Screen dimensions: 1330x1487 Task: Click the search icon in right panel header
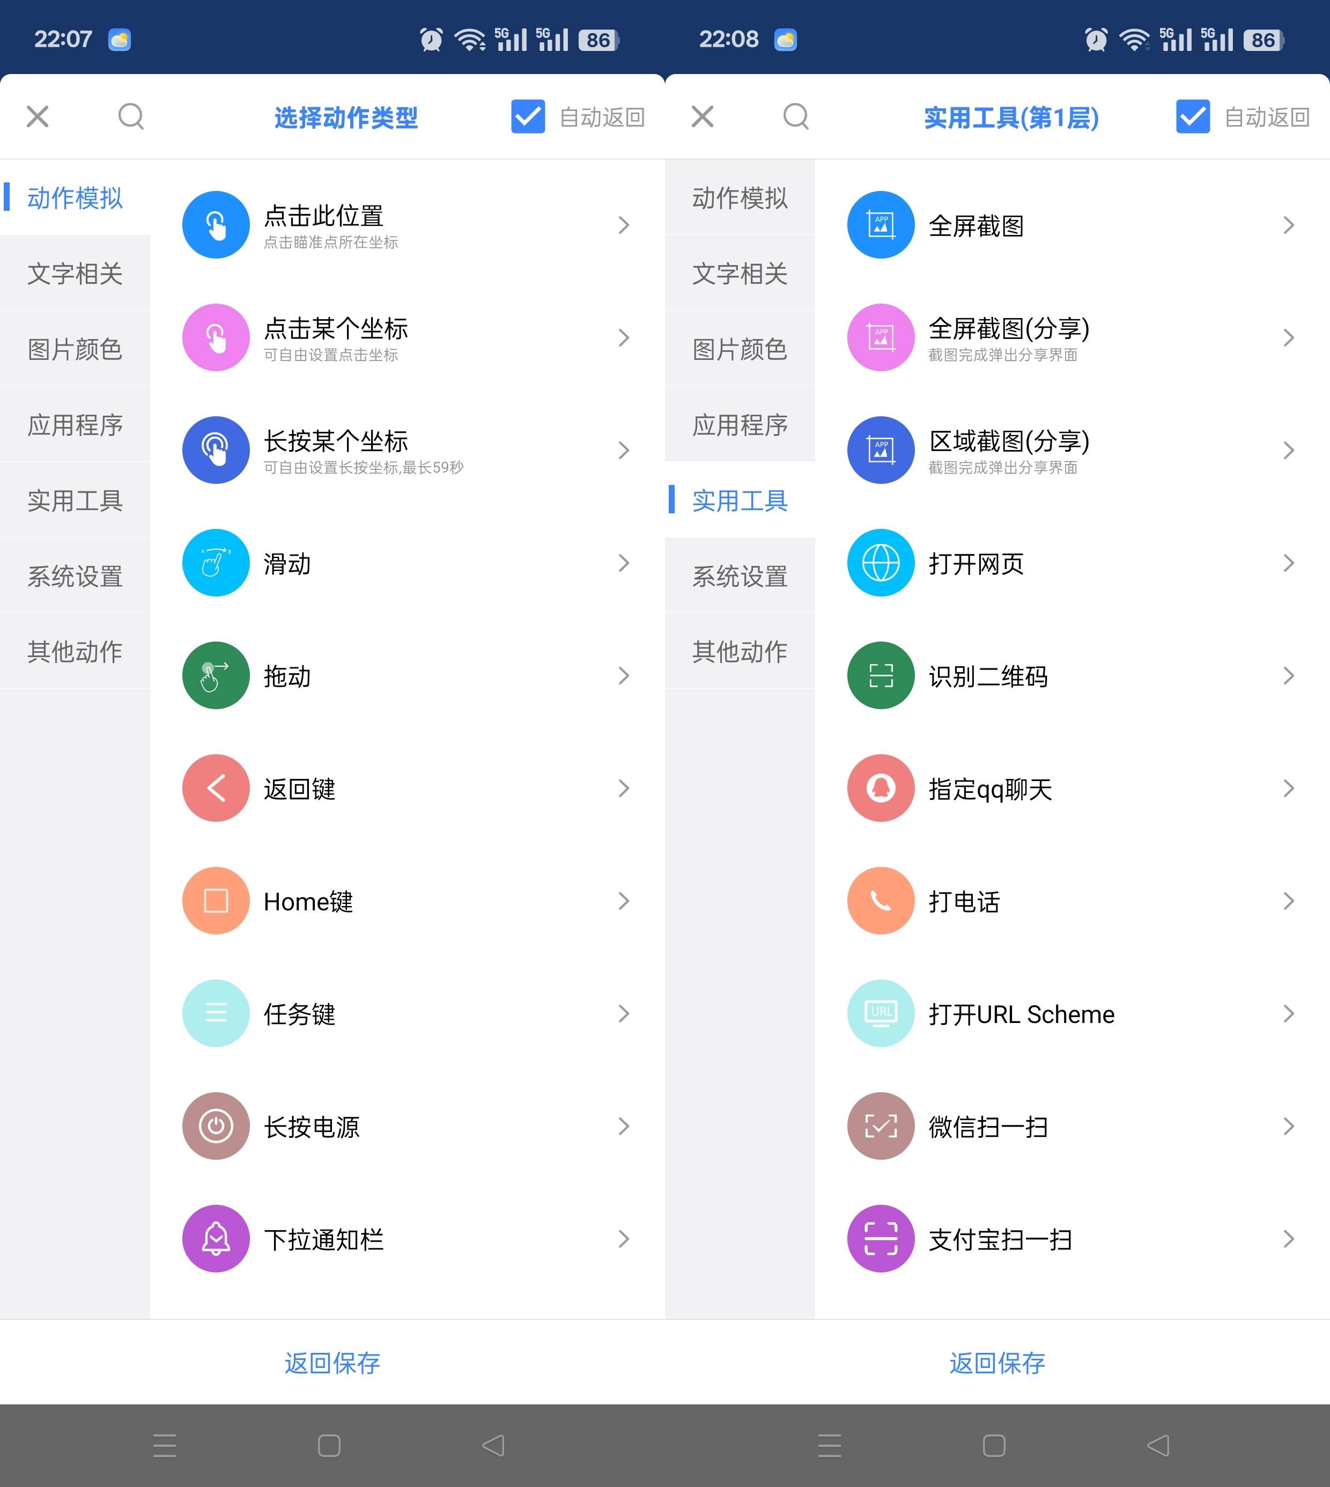[x=796, y=116]
